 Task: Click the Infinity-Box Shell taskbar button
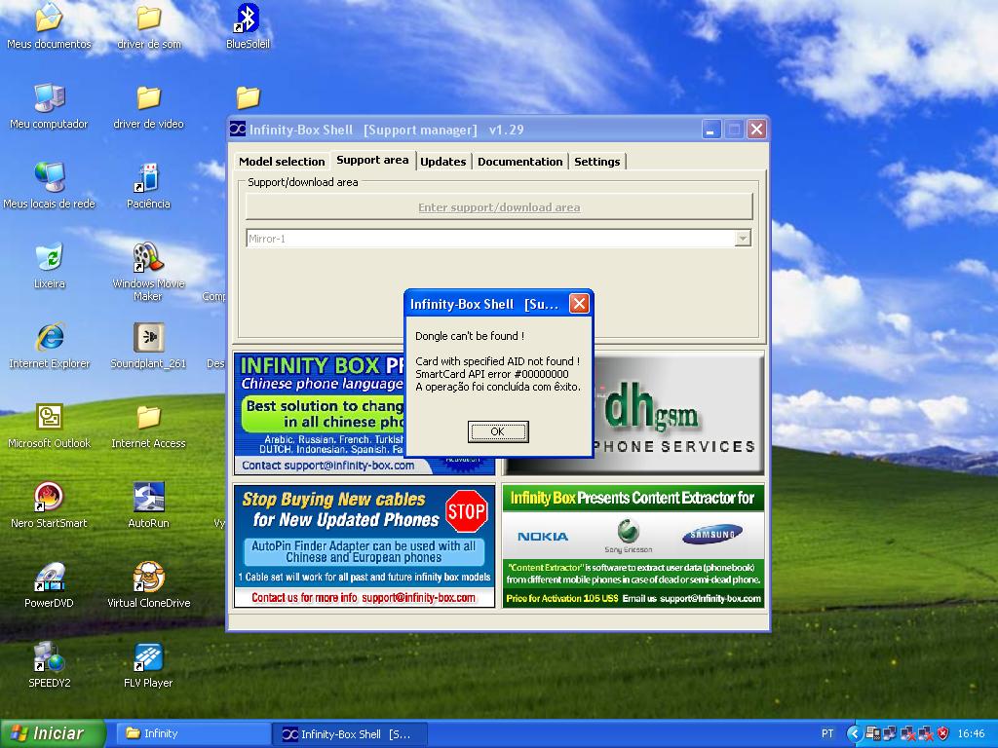[x=350, y=734]
